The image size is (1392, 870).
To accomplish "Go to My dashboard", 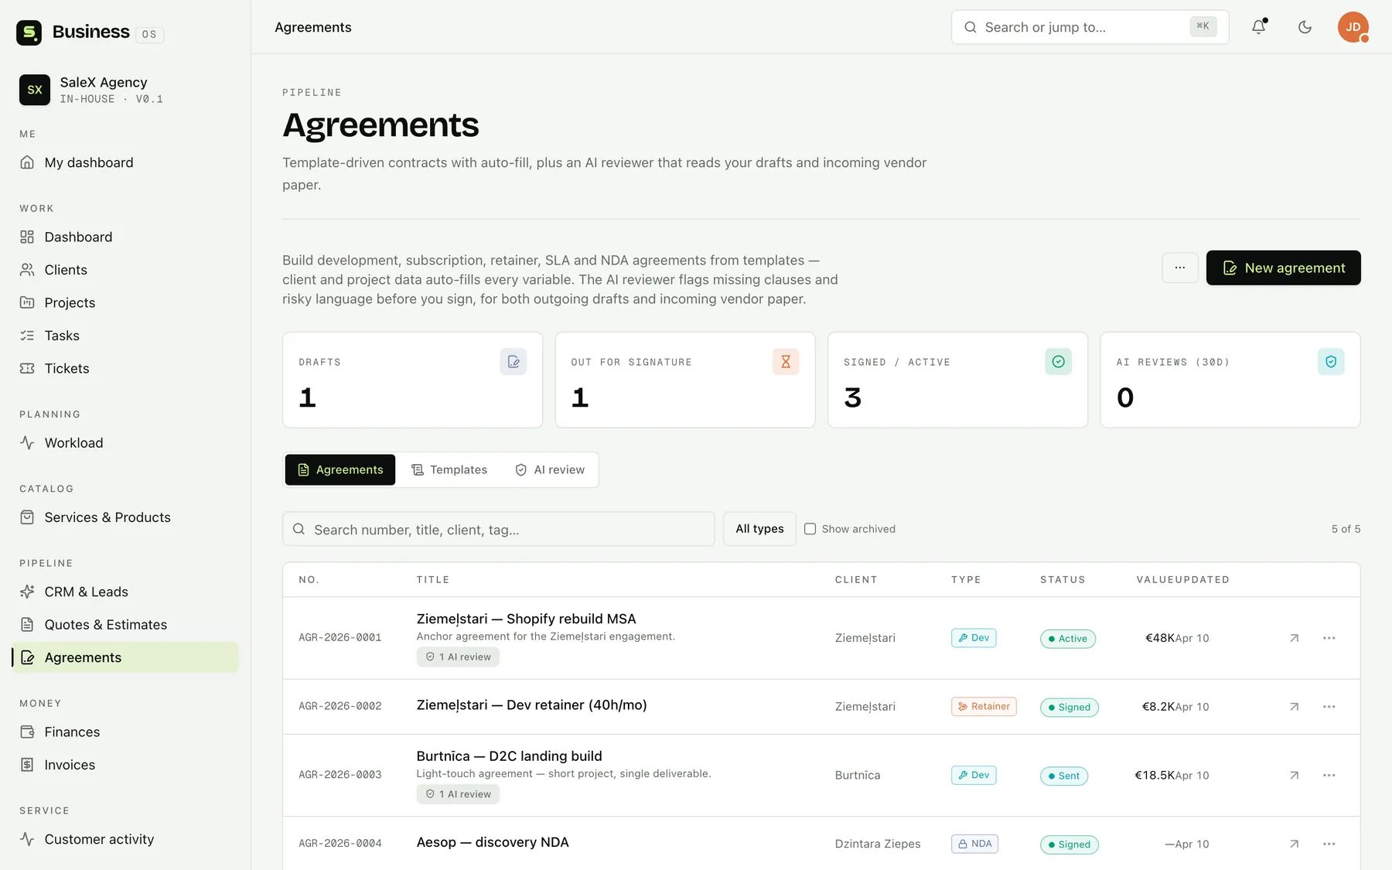I will tap(125, 162).
